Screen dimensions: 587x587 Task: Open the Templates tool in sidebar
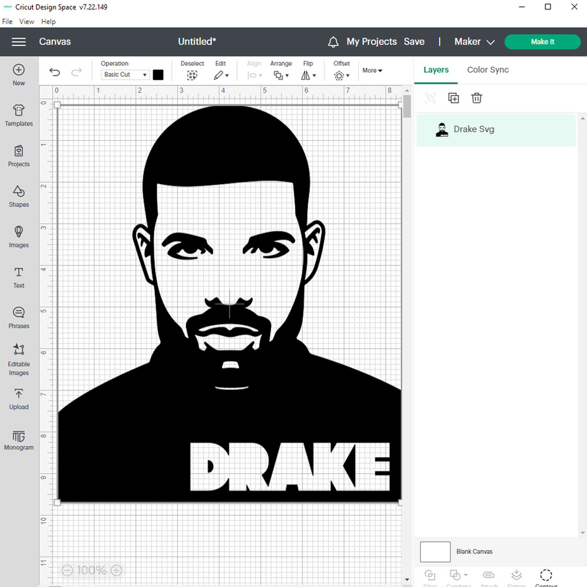pos(19,116)
